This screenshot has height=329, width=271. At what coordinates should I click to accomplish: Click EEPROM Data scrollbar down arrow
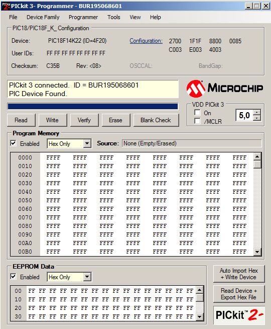pos(200,316)
